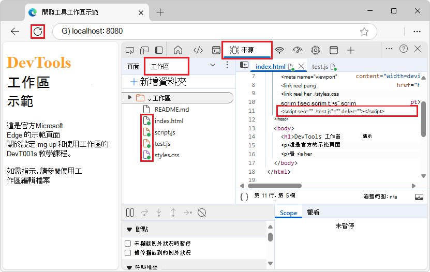Click 新增資料夾 to add a folder

158,82
